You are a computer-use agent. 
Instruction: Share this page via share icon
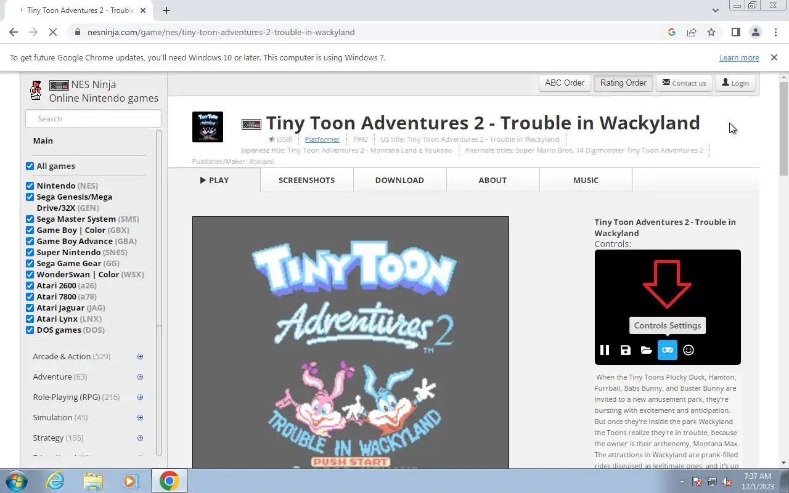click(x=692, y=32)
